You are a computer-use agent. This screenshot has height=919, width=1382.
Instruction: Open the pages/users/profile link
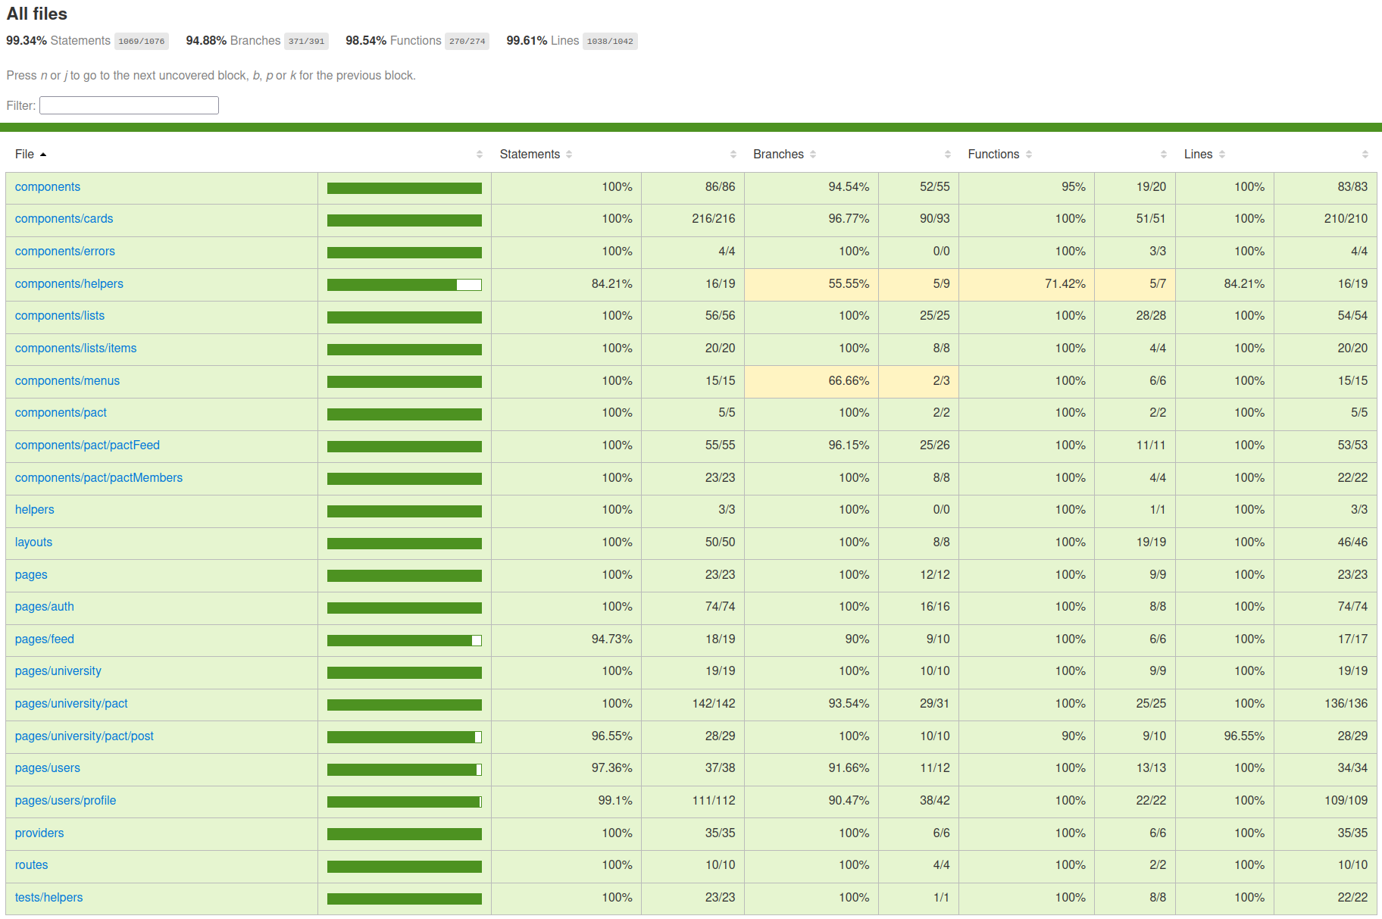click(65, 801)
